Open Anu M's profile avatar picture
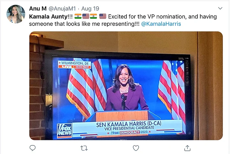The image size is (230, 154). pyautogui.click(x=16, y=14)
